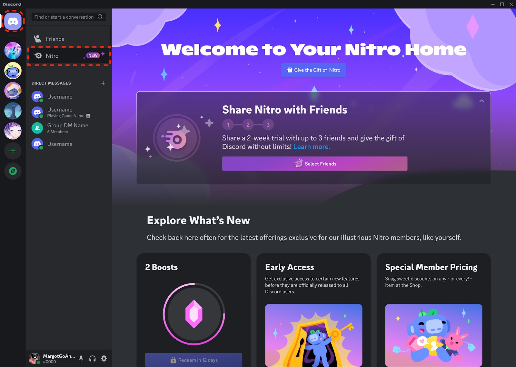This screenshot has height=367, width=516.
Task: Open the Group DM Name conversation
Action: tap(68, 128)
